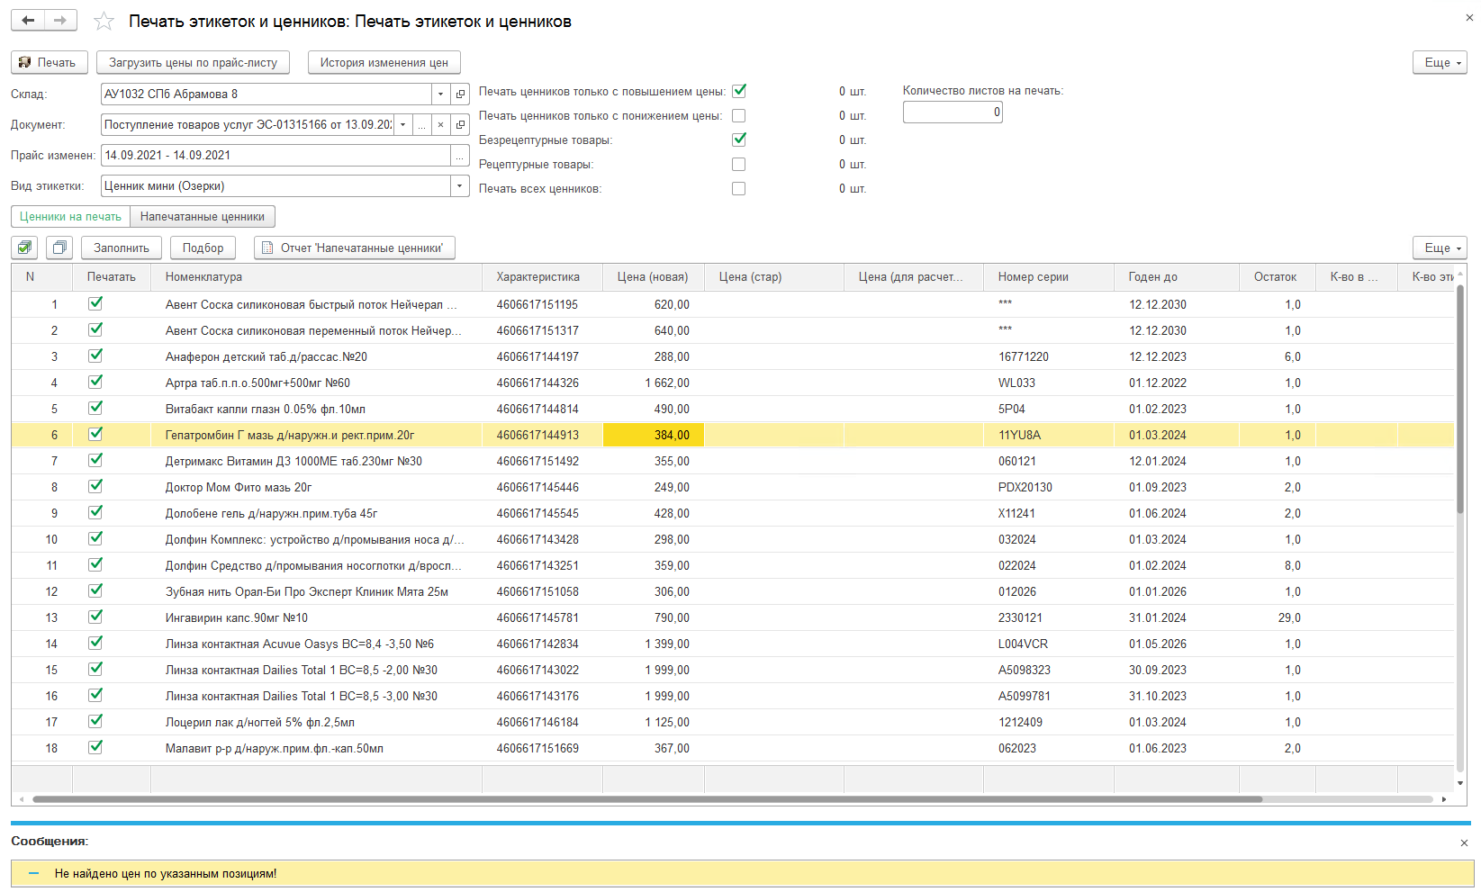Add this page to favorites with the star
Screen dimensions: 1481x892
pos(104,22)
